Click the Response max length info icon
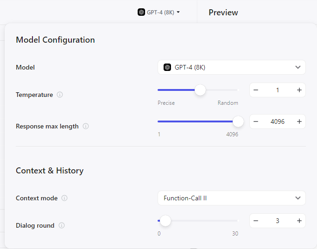The width and height of the screenshot is (317, 249). (86, 126)
